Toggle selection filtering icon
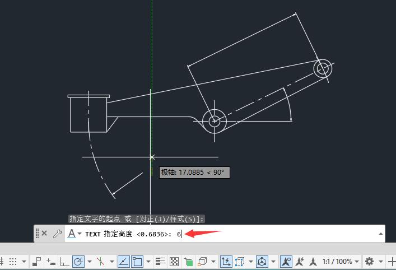This screenshot has width=396, height=270. pos(240,262)
